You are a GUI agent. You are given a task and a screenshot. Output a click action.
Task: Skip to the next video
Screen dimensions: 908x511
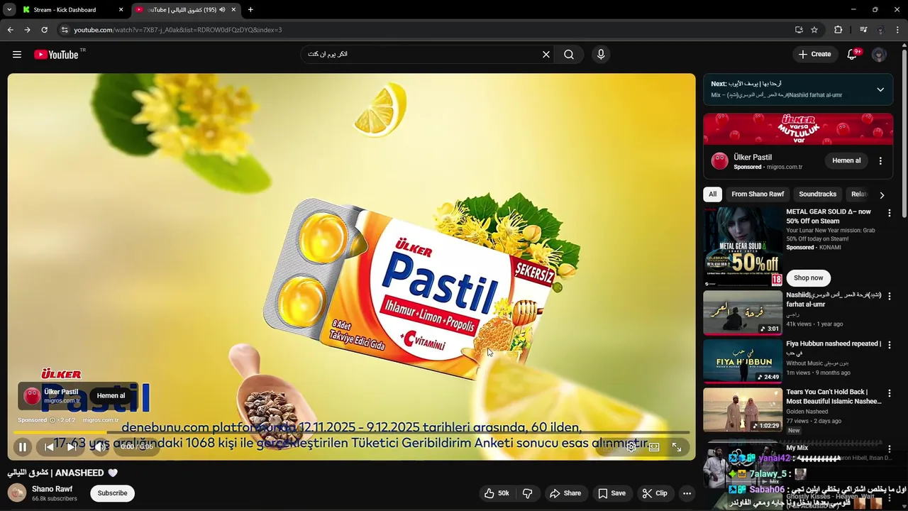coord(72,447)
